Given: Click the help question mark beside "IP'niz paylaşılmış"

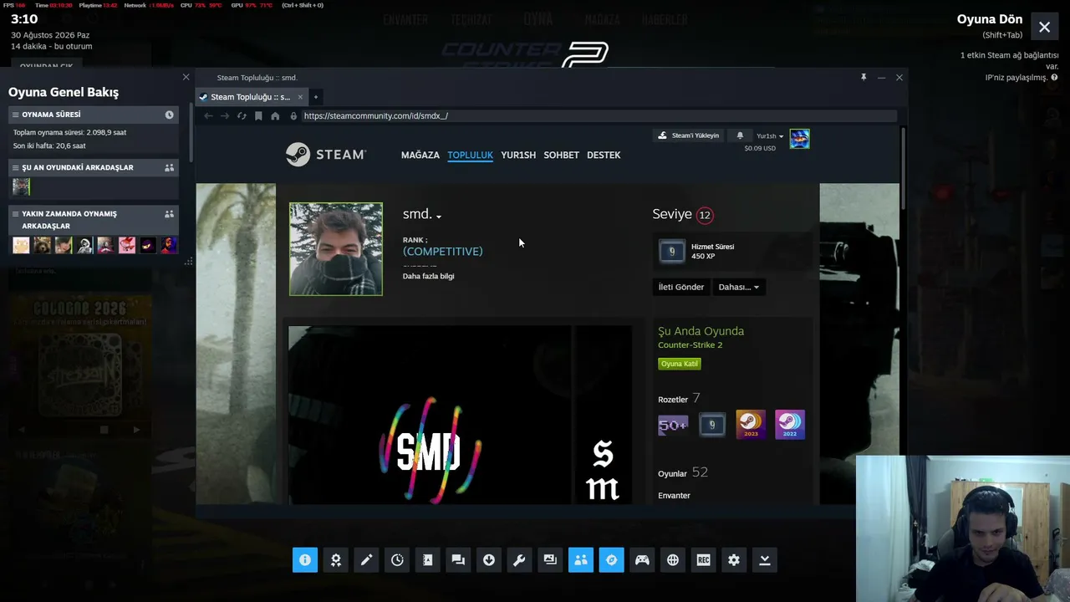Looking at the screenshot, I should pyautogui.click(x=1054, y=78).
